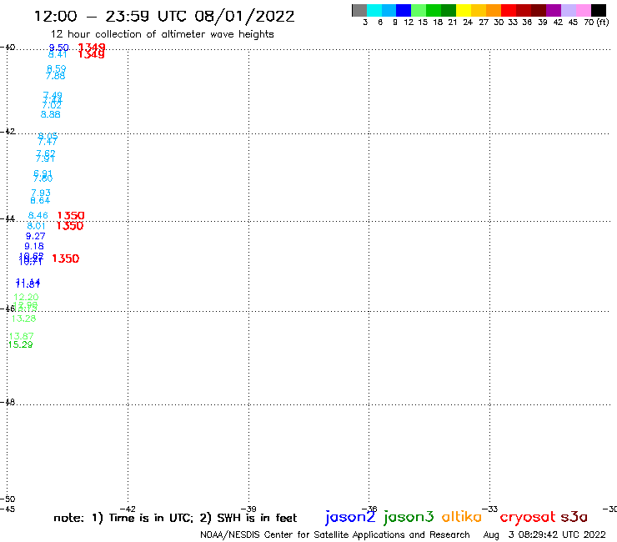Screen dimensions: 617x542
Task: Select the dark red 's3a' legend label
Action: [x=574, y=517]
